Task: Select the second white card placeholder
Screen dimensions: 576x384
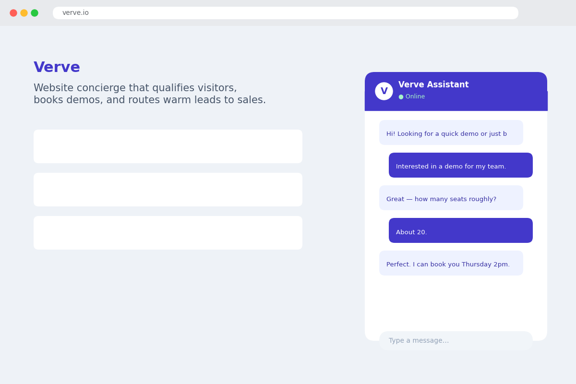Action: (168, 190)
